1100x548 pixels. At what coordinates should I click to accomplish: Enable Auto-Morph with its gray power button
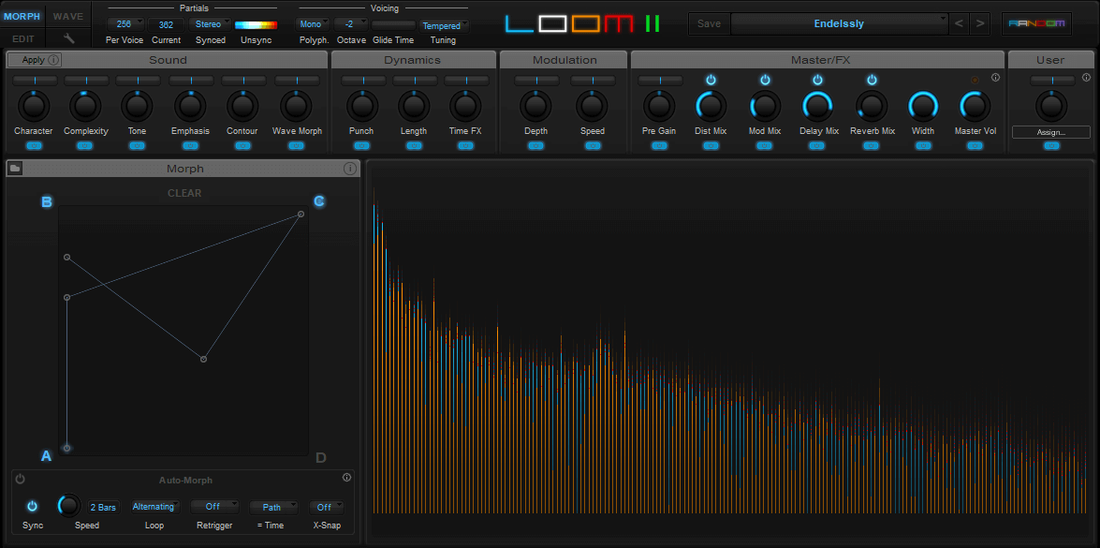pyautogui.click(x=21, y=480)
